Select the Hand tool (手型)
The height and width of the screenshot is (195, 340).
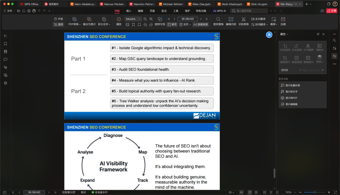pos(58,19)
